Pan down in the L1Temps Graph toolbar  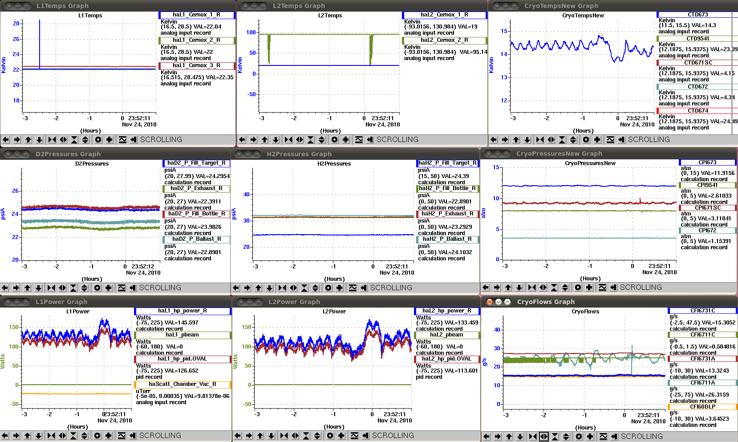(39, 140)
